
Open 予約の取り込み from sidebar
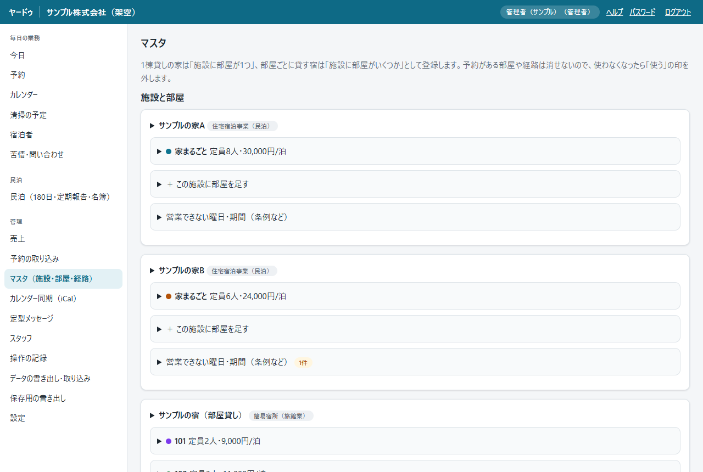63,259
